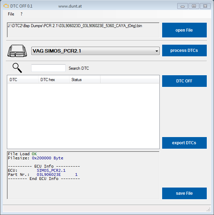Click the DTC OFF button
Image resolution: width=214 pixels, height=215 pixels.
point(184,81)
